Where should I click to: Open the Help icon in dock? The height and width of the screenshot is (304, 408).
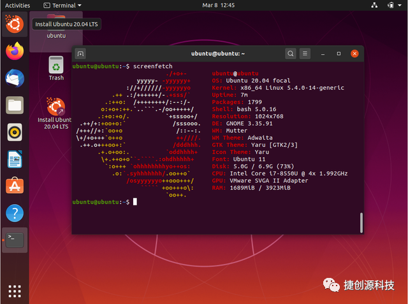click(x=15, y=213)
